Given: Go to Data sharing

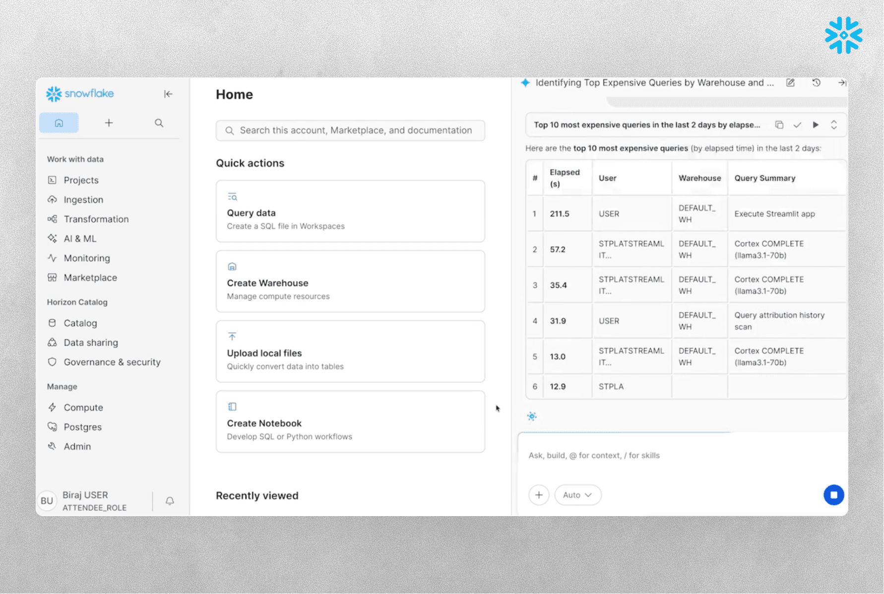Looking at the screenshot, I should (x=91, y=342).
